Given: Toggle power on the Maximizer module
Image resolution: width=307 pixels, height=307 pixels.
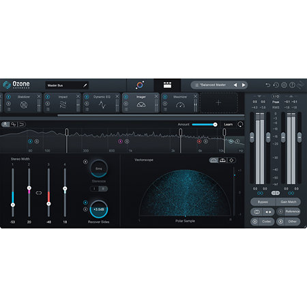Looking at the screenshot, I should coord(165,97).
